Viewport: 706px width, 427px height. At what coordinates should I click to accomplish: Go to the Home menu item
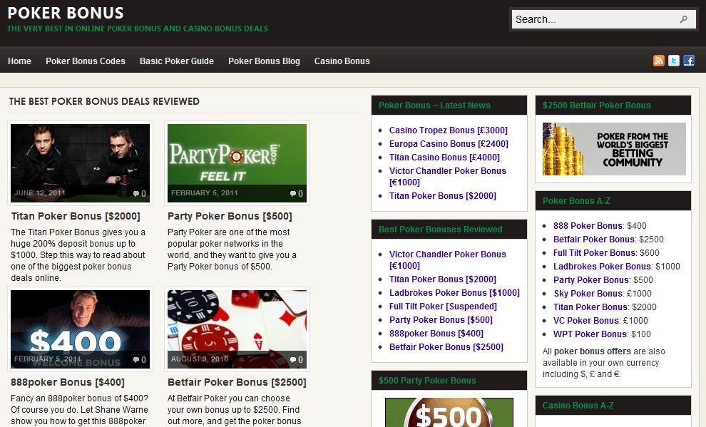pos(19,61)
